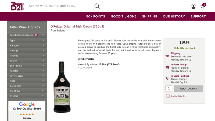Open the GOOD TIL GONE menu item

(x=124, y=16)
